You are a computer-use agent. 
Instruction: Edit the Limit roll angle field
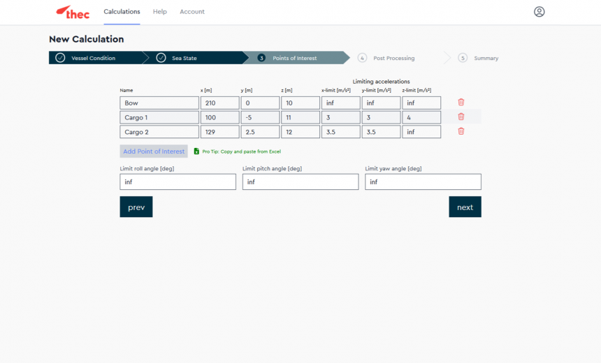[178, 182]
